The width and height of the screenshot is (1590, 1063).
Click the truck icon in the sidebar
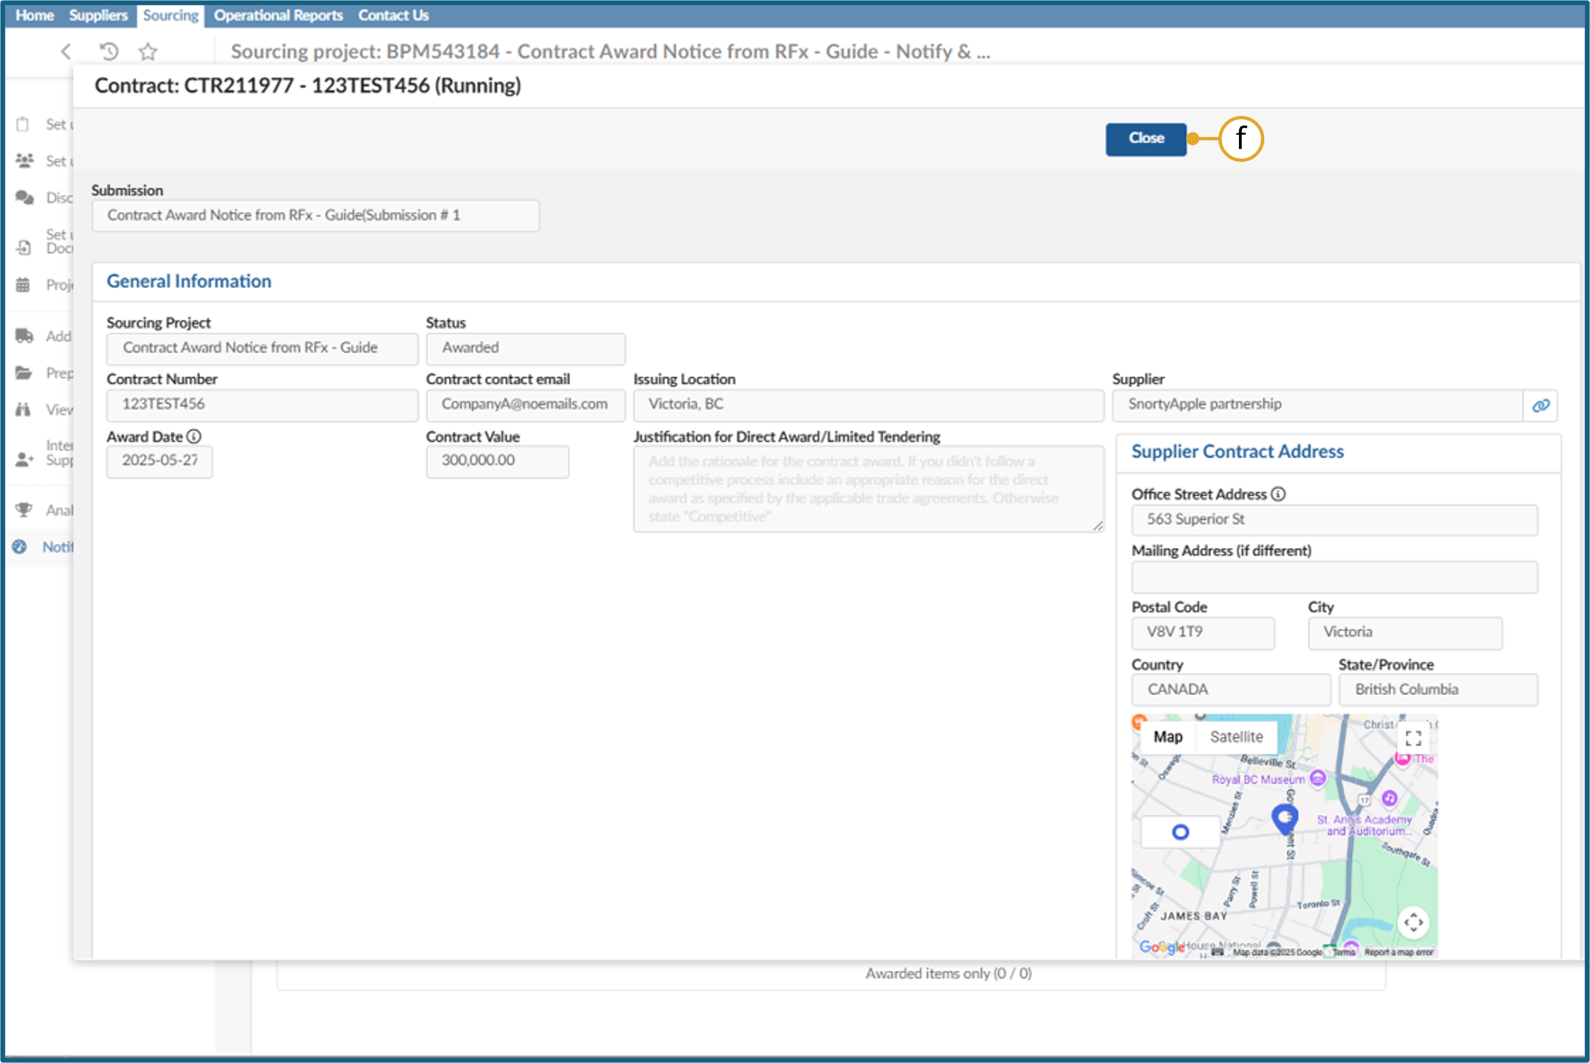click(x=24, y=336)
